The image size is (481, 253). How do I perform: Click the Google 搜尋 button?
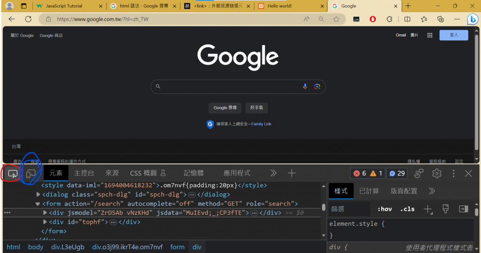click(225, 107)
